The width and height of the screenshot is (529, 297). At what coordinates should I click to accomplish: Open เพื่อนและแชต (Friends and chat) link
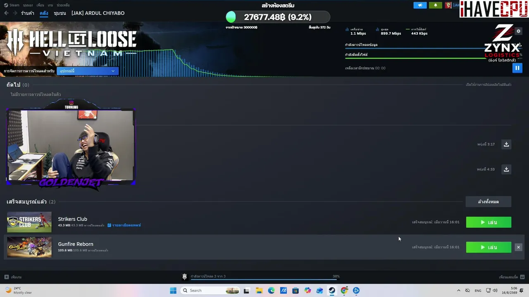click(508, 277)
